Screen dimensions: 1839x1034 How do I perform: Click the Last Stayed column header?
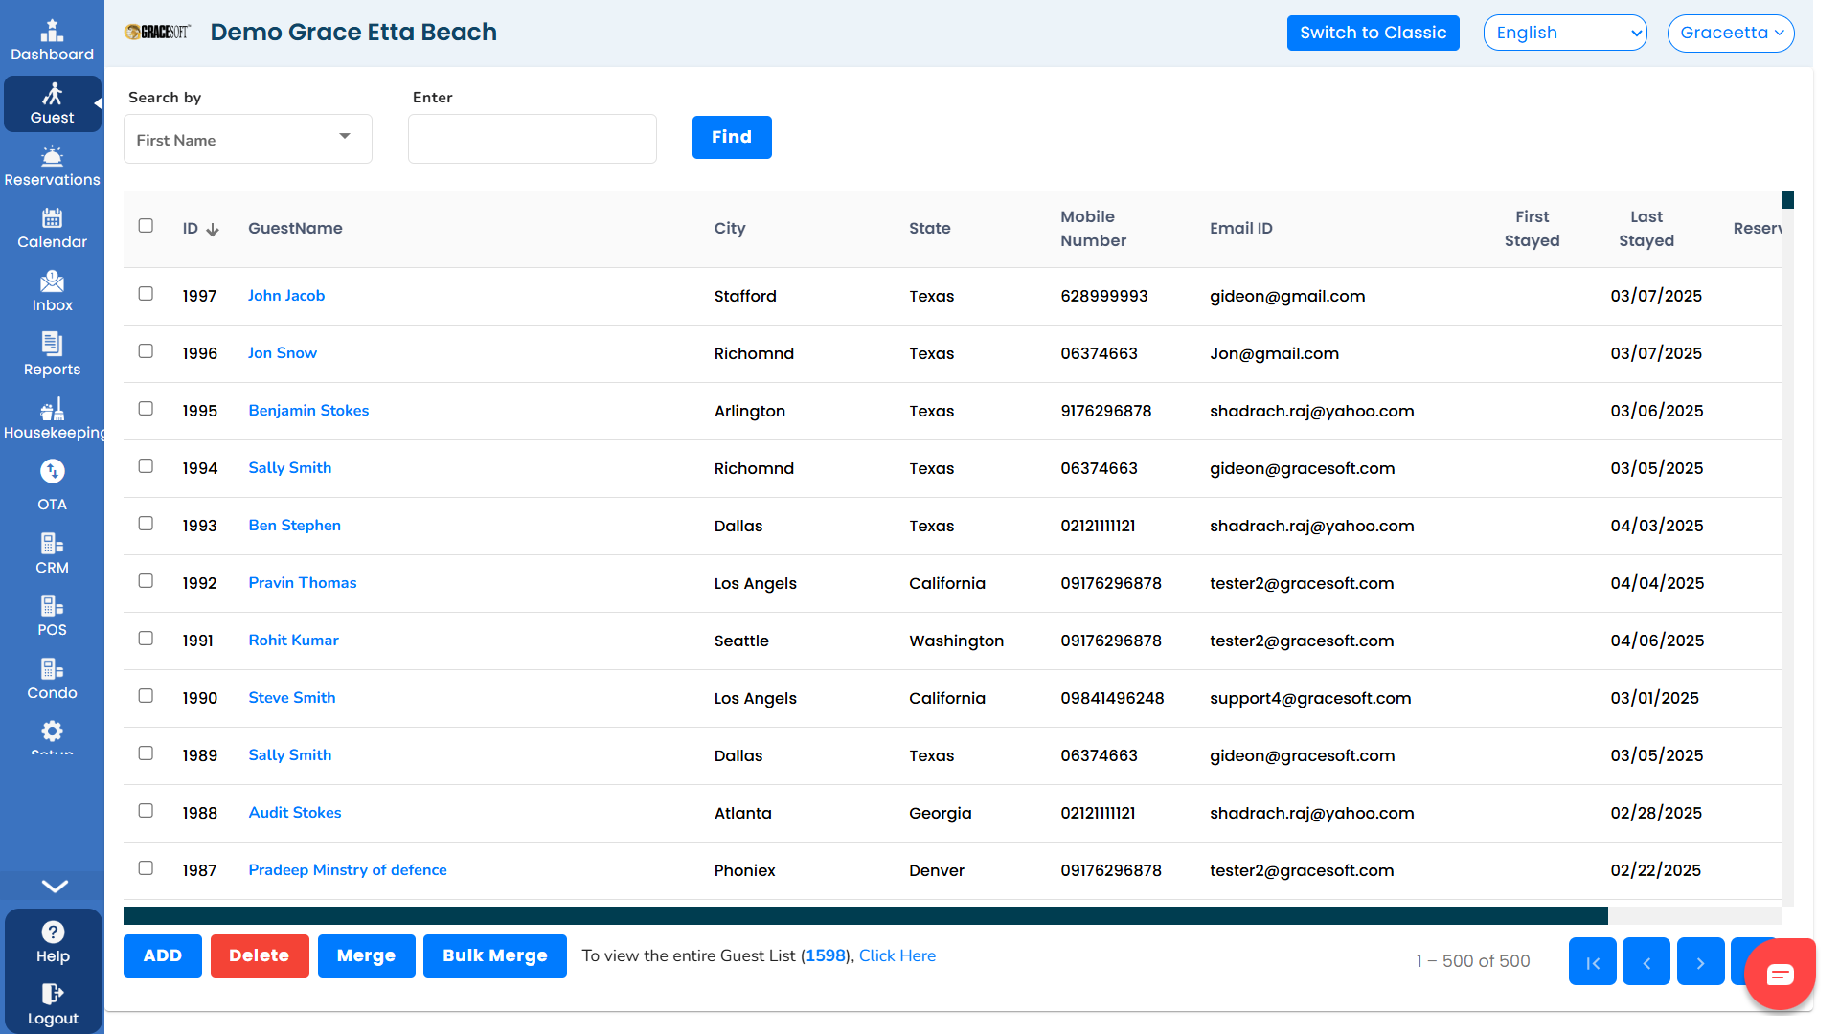click(1646, 229)
